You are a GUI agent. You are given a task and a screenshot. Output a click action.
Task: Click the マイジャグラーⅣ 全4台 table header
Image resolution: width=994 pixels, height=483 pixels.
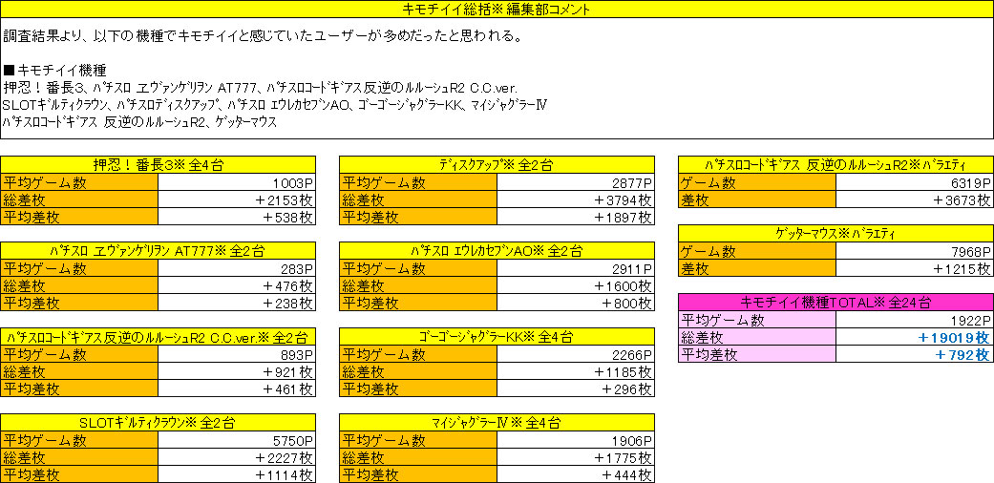(x=497, y=423)
